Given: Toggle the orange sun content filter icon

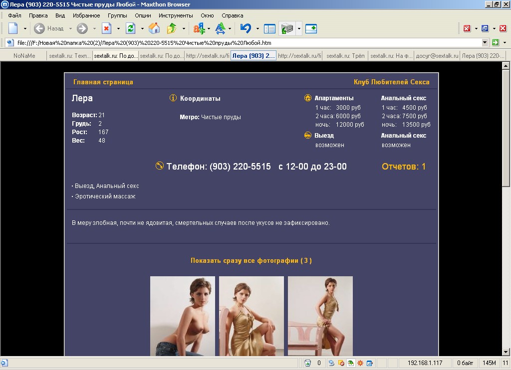Looking at the screenshot, I should coord(360,363).
